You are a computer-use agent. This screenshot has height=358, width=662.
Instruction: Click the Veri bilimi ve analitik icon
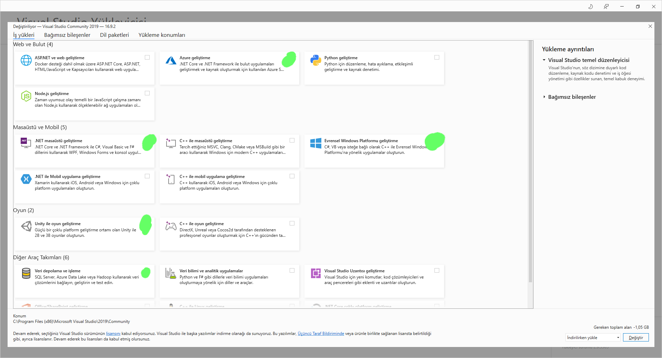tap(171, 273)
